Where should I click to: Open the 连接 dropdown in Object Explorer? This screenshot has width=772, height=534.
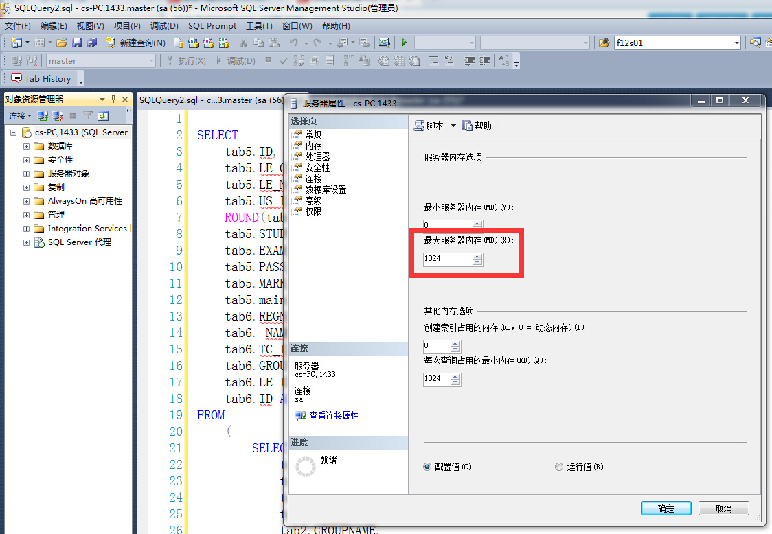tap(20, 116)
